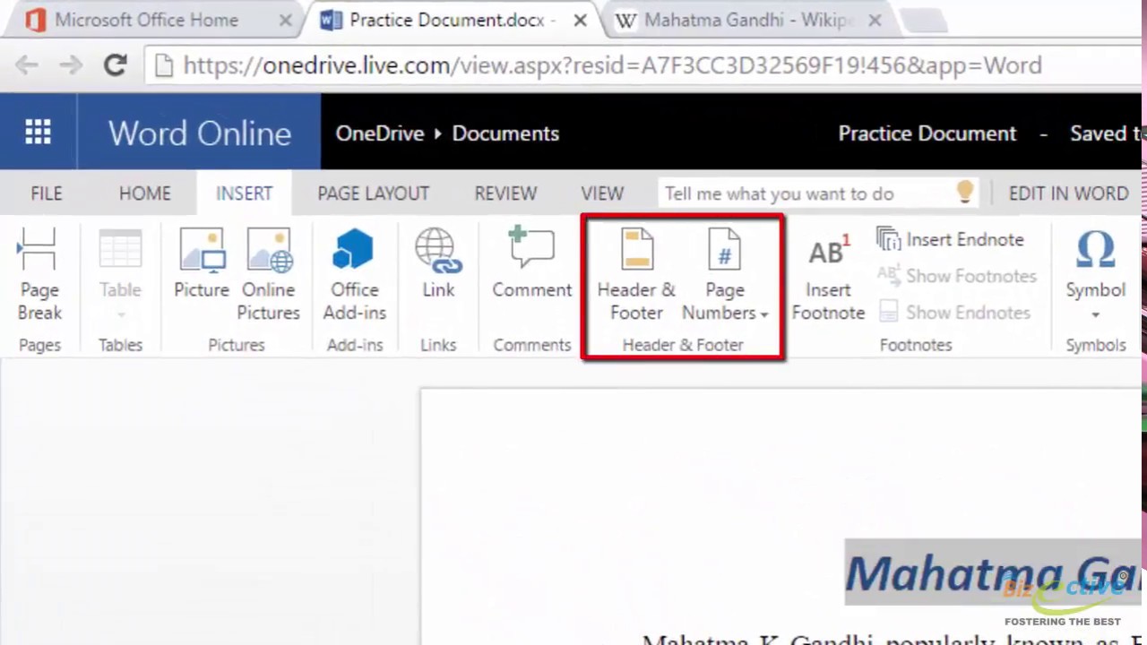1147x645 pixels.
Task: Open Header & Footer editor
Action: click(636, 274)
